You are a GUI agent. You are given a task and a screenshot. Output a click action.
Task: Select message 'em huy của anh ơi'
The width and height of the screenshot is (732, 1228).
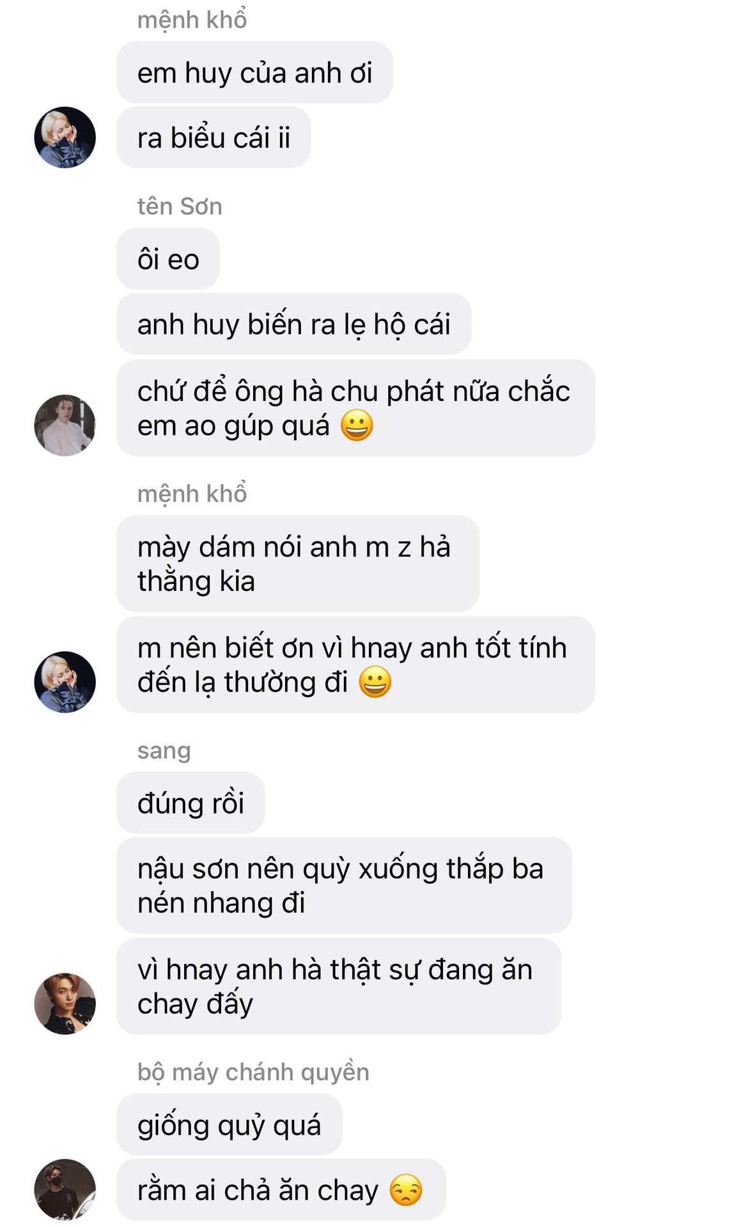click(x=254, y=72)
